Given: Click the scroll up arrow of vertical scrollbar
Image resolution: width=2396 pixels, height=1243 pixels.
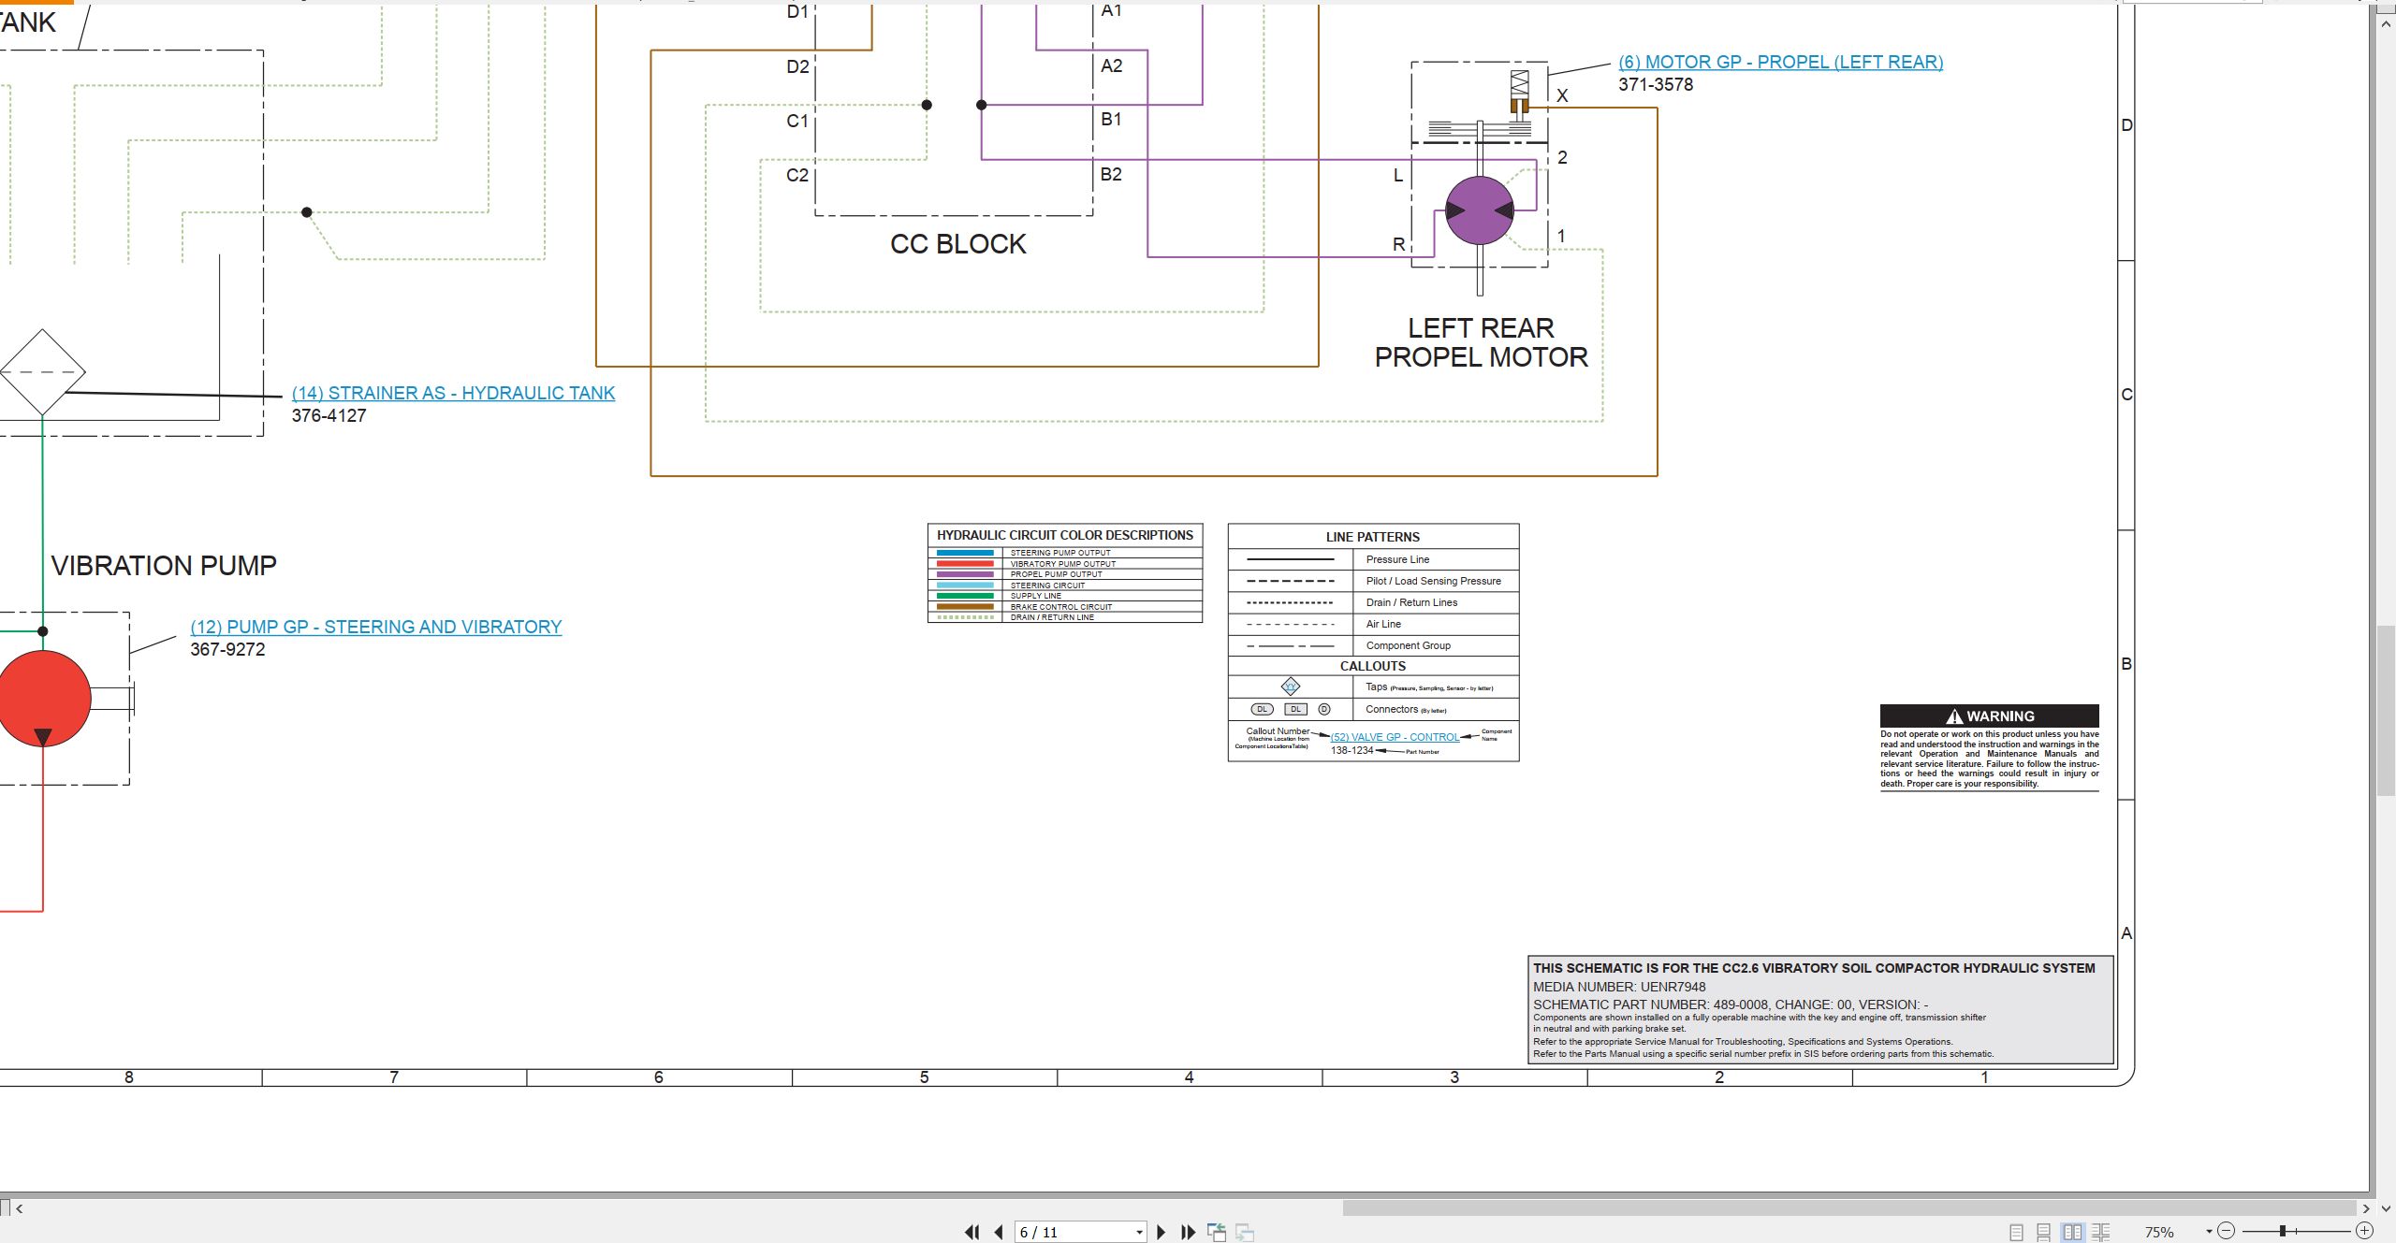Looking at the screenshot, I should tap(2386, 22).
